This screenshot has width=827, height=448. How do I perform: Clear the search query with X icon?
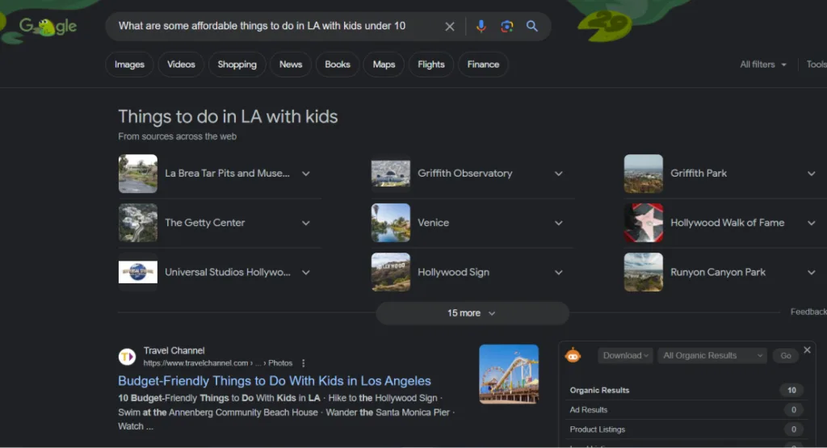450,26
